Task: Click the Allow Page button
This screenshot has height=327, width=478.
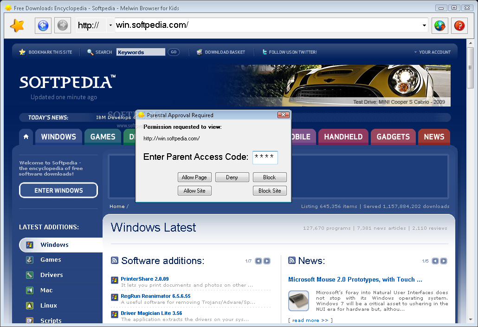Action: [194, 177]
